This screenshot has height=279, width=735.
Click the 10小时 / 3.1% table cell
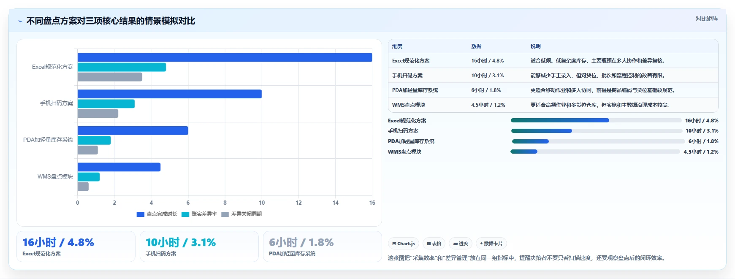(x=488, y=76)
